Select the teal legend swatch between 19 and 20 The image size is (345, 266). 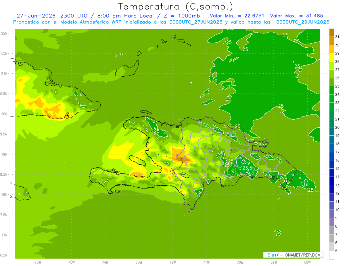pos(331,131)
